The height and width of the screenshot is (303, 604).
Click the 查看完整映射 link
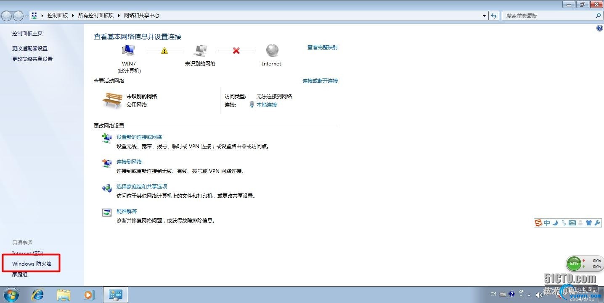(323, 47)
